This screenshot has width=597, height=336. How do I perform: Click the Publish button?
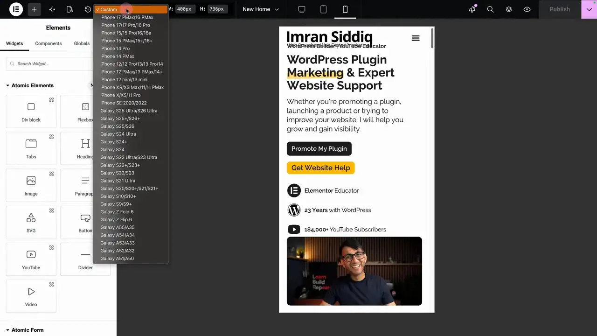[560, 9]
